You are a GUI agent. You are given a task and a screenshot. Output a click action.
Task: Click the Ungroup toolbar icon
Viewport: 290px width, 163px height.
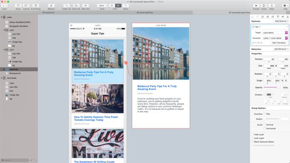point(26,6)
